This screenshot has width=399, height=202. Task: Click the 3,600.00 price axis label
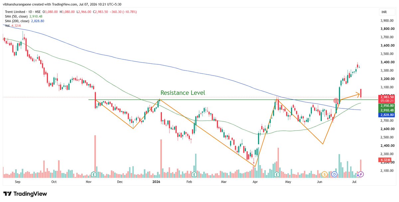388,45
